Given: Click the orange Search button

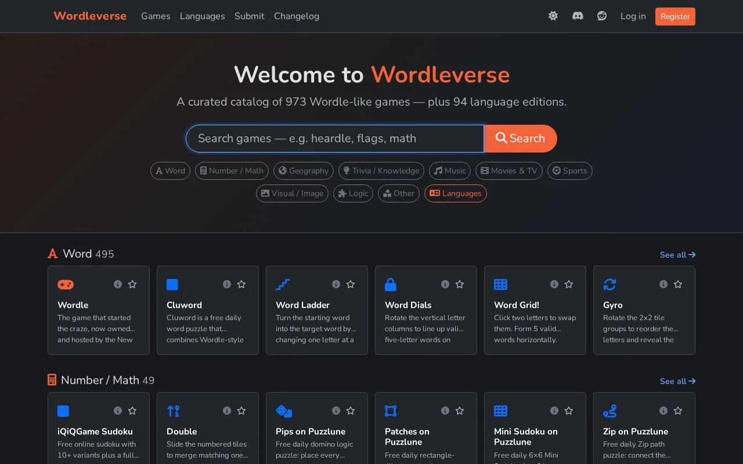Looking at the screenshot, I should (x=521, y=139).
